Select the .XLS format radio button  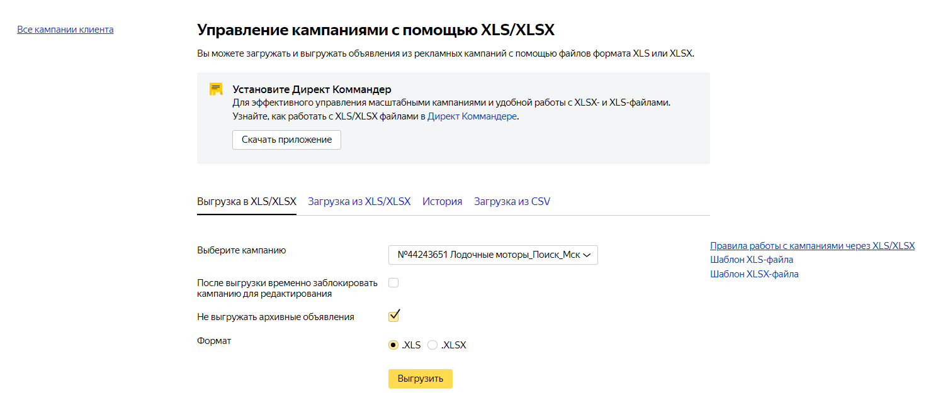click(x=393, y=345)
